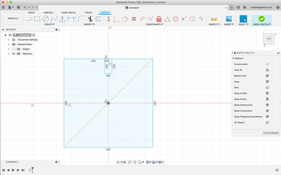Click the Pan hand icon in navigation bar
Viewport: 281px width, 175px height.
(x=130, y=162)
